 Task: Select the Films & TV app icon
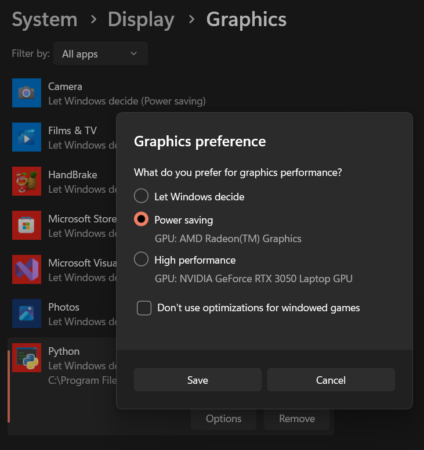tap(27, 137)
